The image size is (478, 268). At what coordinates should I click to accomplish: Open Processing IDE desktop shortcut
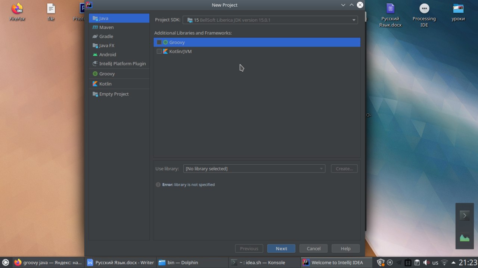pos(424,15)
